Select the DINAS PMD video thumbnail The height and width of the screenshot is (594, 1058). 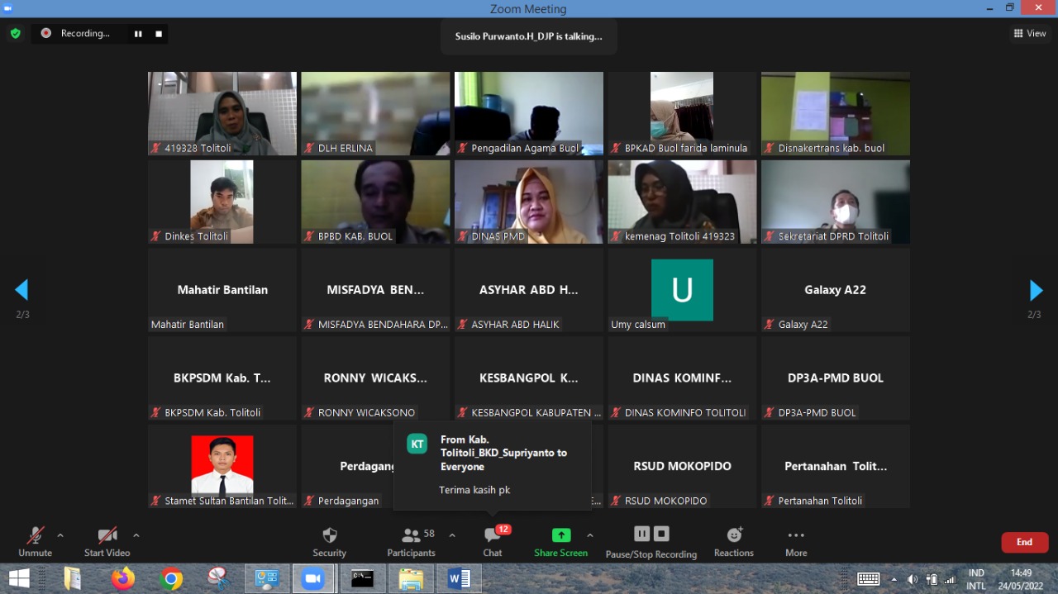(x=529, y=202)
